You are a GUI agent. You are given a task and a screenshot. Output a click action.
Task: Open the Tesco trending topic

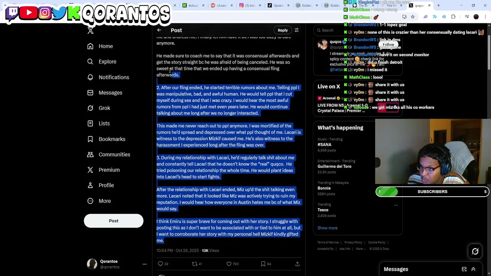tap(323, 210)
